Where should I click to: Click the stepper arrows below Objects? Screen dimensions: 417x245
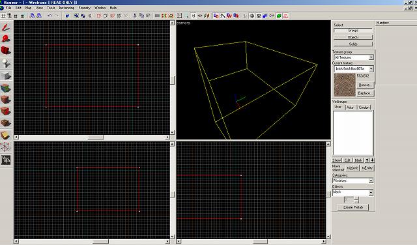(x=356, y=200)
